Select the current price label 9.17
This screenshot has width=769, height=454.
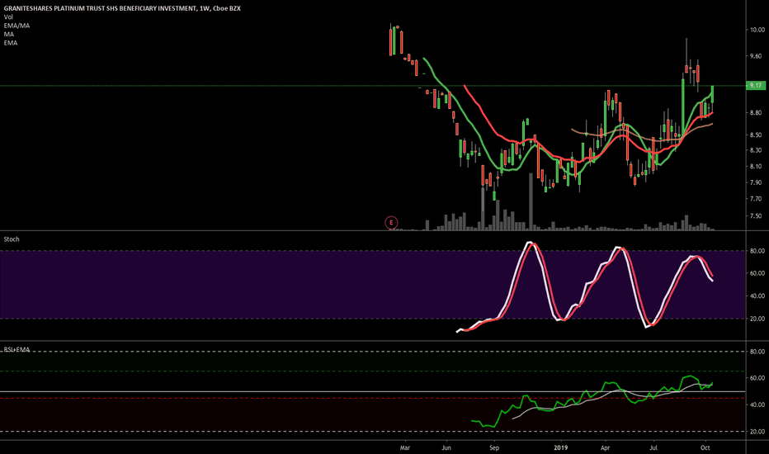coord(755,85)
